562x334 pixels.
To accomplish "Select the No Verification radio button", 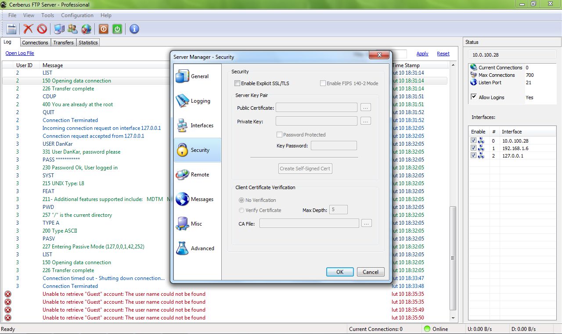I will (241, 200).
